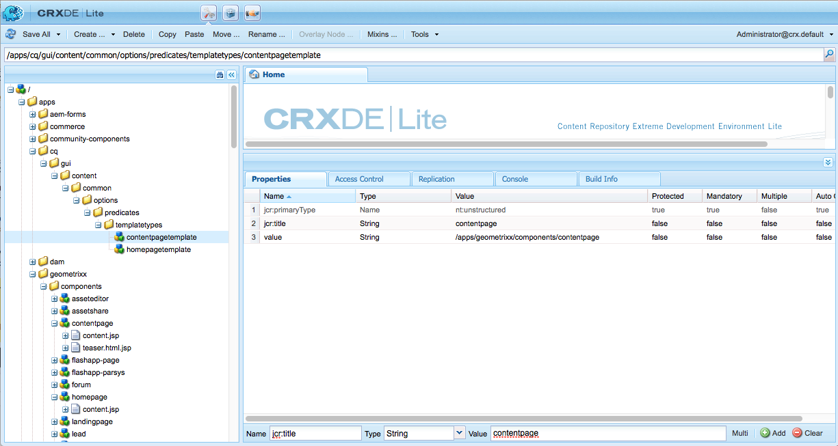This screenshot has width=838, height=446.
Task: Collapse bottom panel with double-chevron icon
Action: pos(828,162)
